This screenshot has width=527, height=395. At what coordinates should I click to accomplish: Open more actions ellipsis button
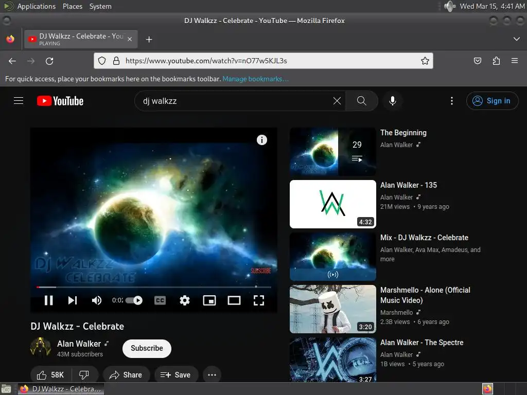click(x=212, y=375)
